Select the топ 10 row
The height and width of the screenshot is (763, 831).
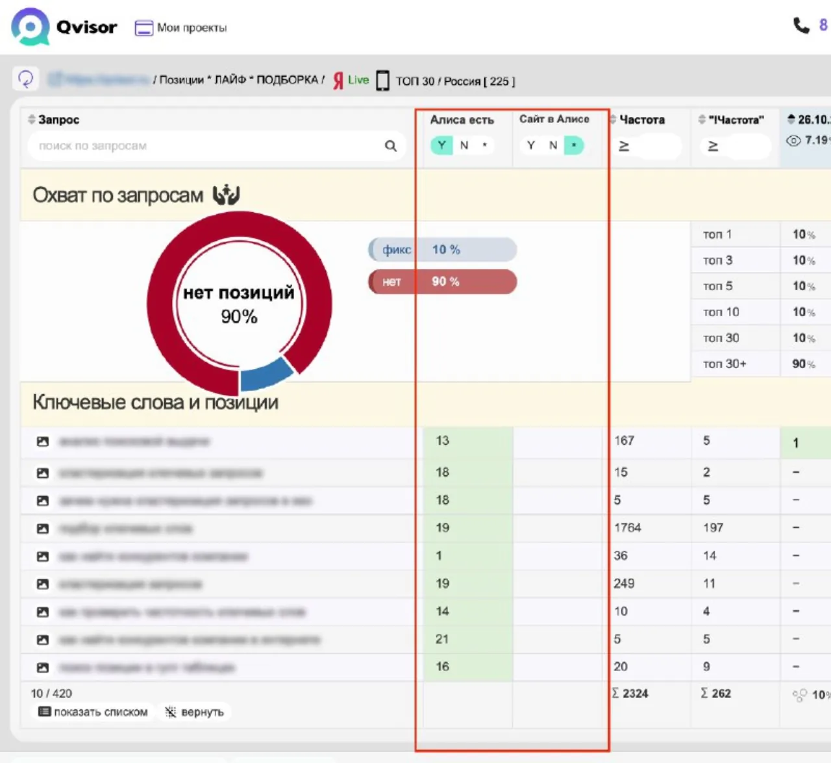pyautogui.click(x=760, y=312)
